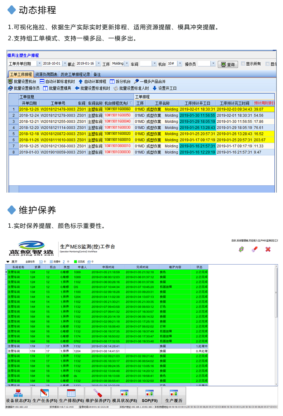Image resolution: width=283 pixels, height=416 pixels.
Task: Open the 机台 10# dropdown
Action: 180,64
